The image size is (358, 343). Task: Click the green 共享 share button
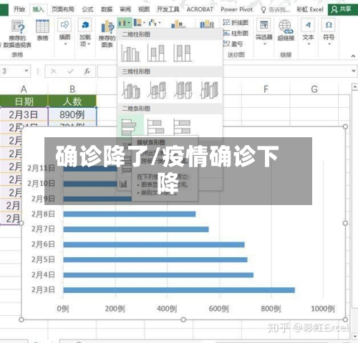point(343,9)
